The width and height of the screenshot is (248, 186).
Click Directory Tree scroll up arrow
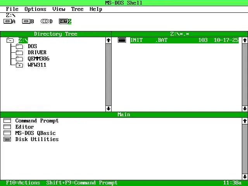pyautogui.click(x=108, y=40)
